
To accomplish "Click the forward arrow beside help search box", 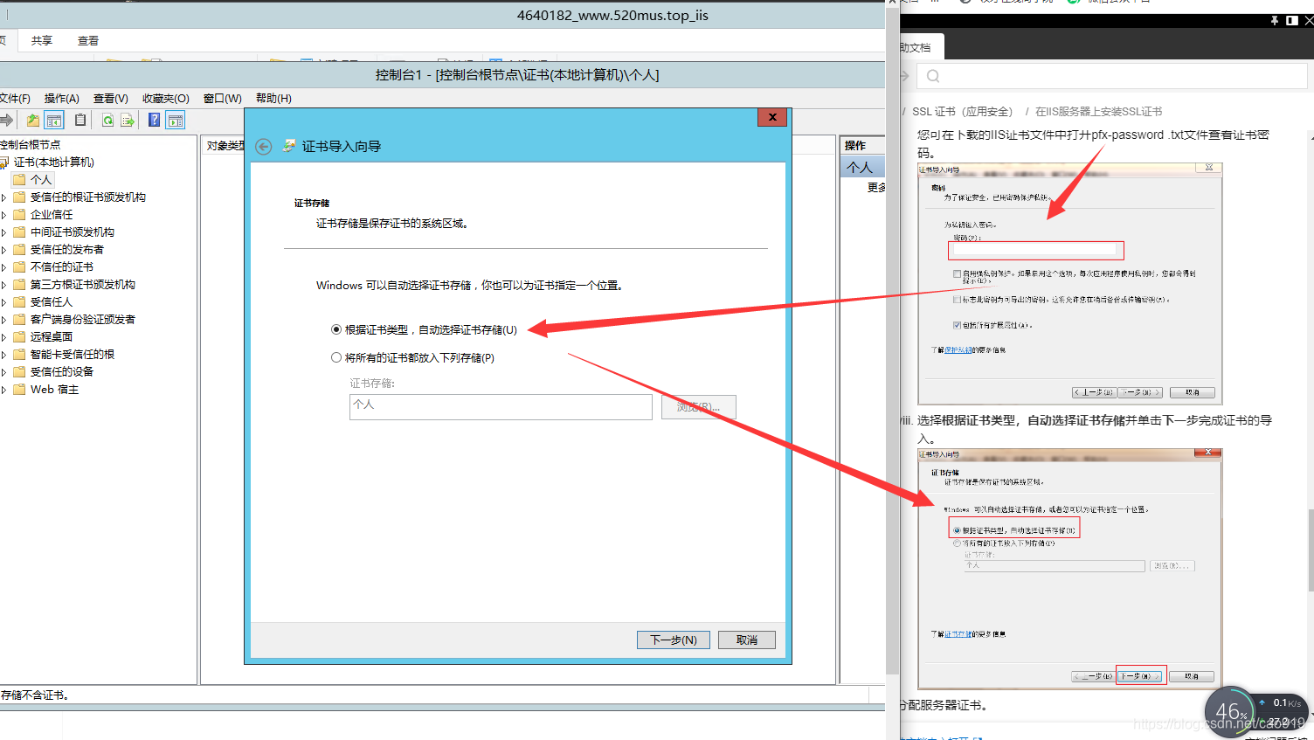I will click(904, 76).
